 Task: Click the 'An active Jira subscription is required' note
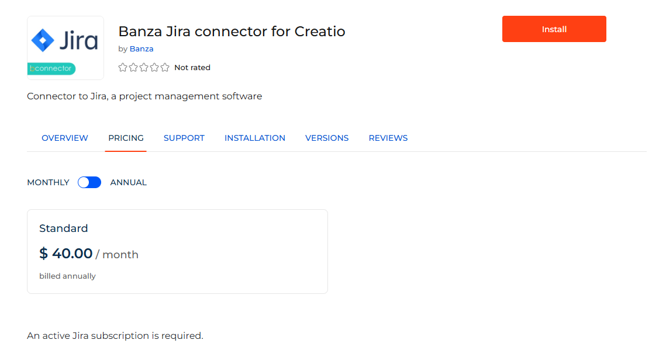[115, 336]
